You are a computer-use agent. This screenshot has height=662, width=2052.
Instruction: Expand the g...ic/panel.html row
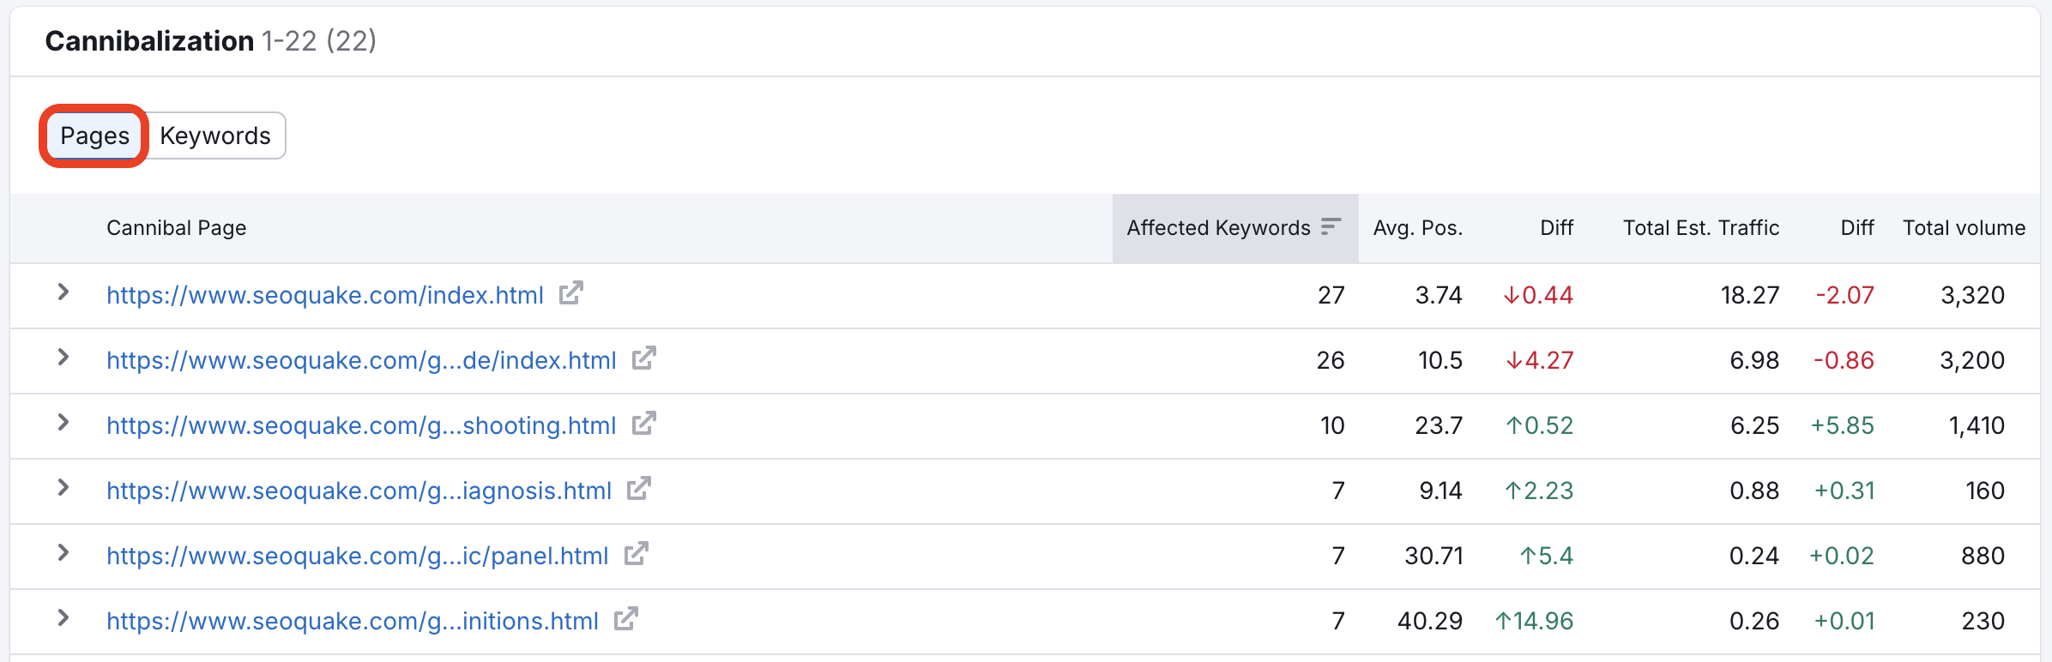tap(63, 553)
